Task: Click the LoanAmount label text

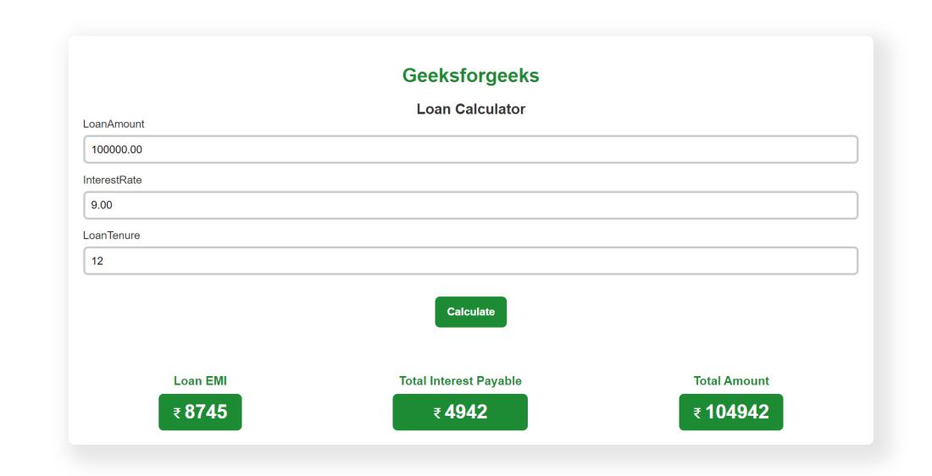Action: [114, 125]
